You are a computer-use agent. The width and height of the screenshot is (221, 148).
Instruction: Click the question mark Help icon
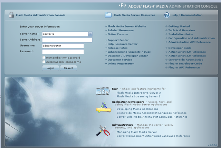(x=167, y=15)
